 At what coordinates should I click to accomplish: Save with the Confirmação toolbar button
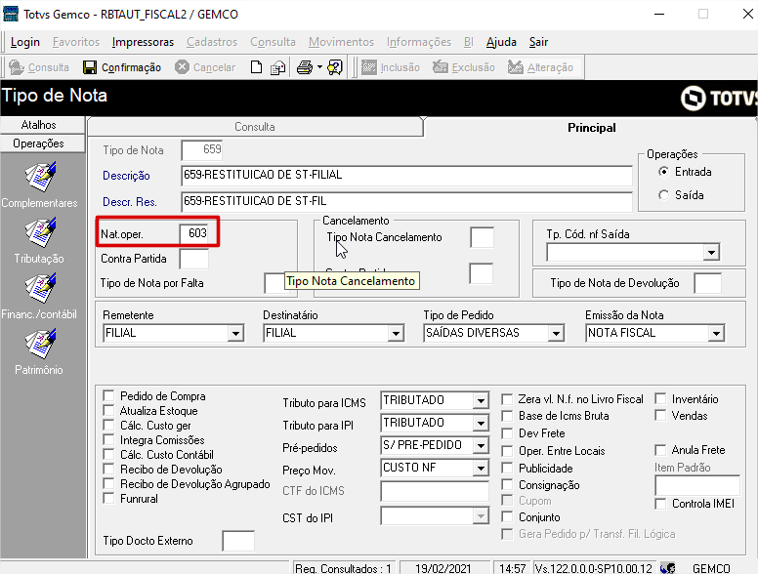point(122,67)
